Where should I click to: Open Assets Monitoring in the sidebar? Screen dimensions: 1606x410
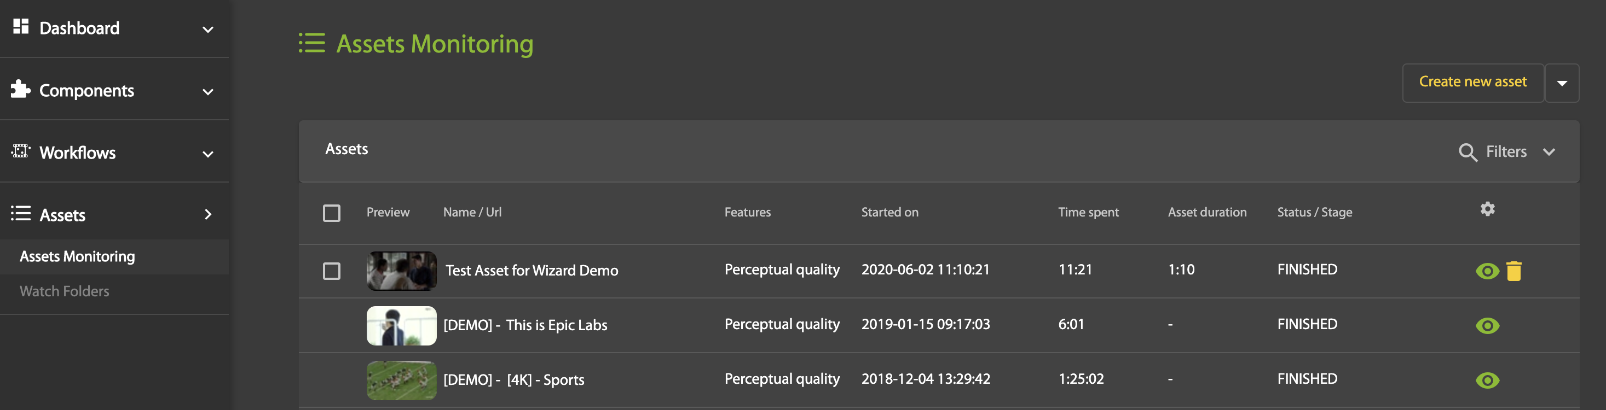[x=77, y=256]
